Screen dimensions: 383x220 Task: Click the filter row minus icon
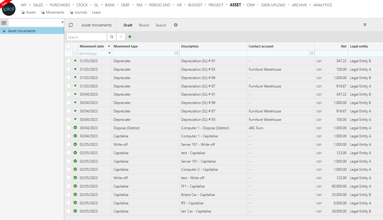(75, 53)
